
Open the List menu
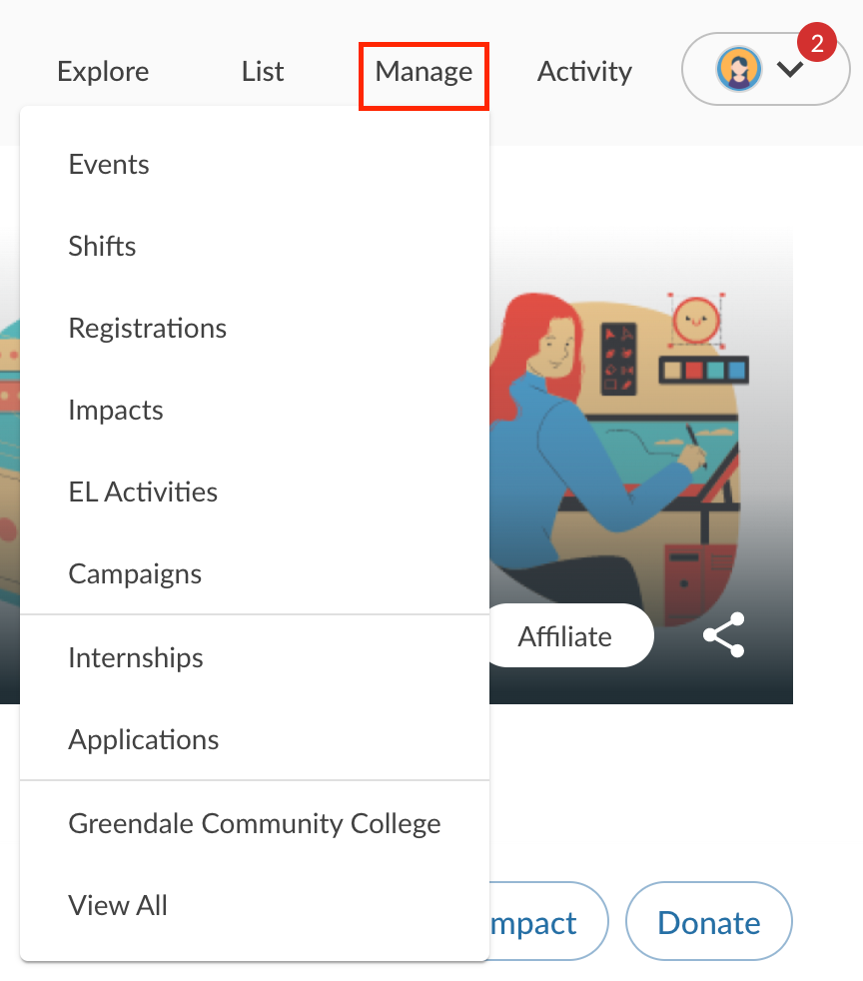pos(263,71)
